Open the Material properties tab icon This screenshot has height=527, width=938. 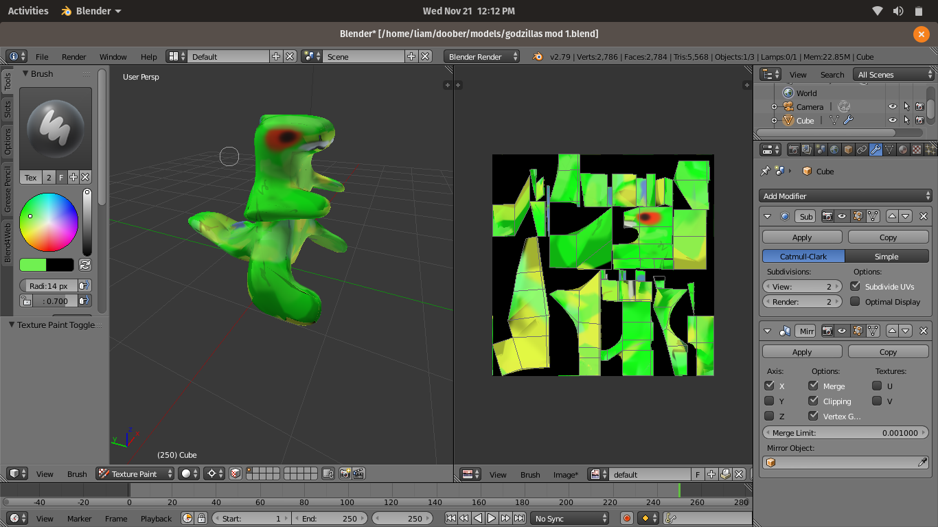coord(902,150)
